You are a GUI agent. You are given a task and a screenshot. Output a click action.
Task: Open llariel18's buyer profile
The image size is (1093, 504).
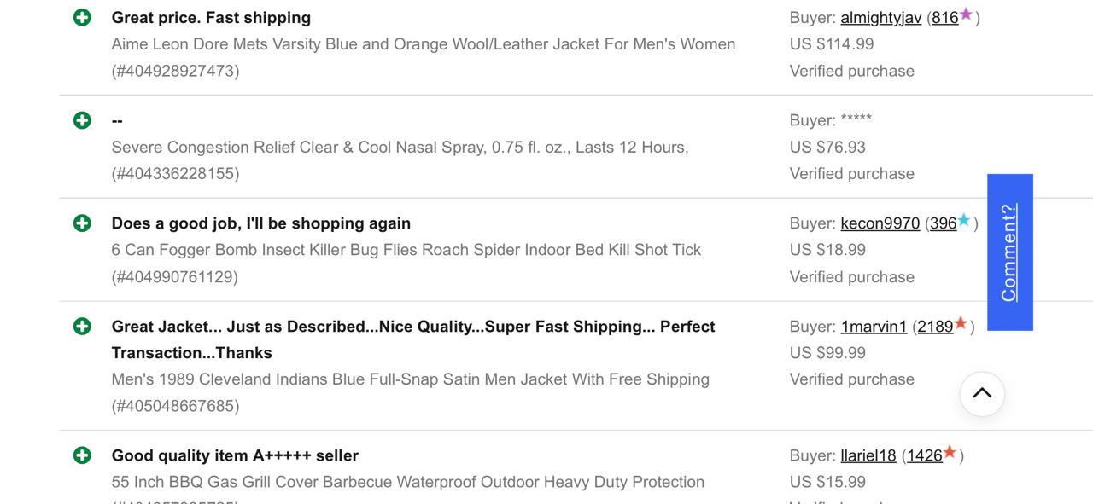868,455
